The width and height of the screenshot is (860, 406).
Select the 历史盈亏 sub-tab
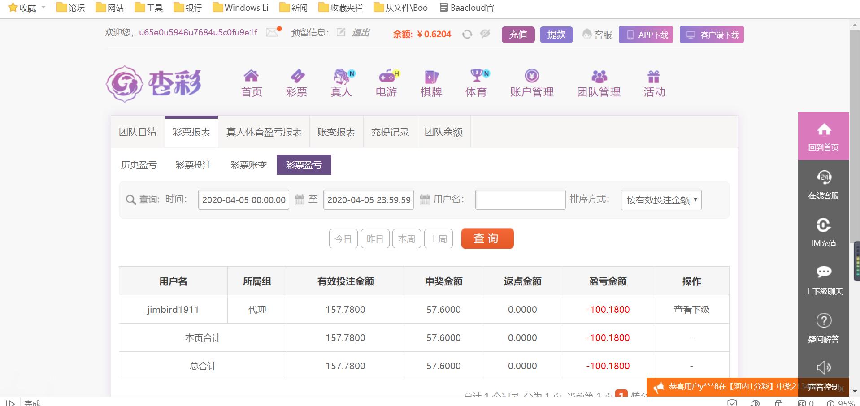coord(139,165)
